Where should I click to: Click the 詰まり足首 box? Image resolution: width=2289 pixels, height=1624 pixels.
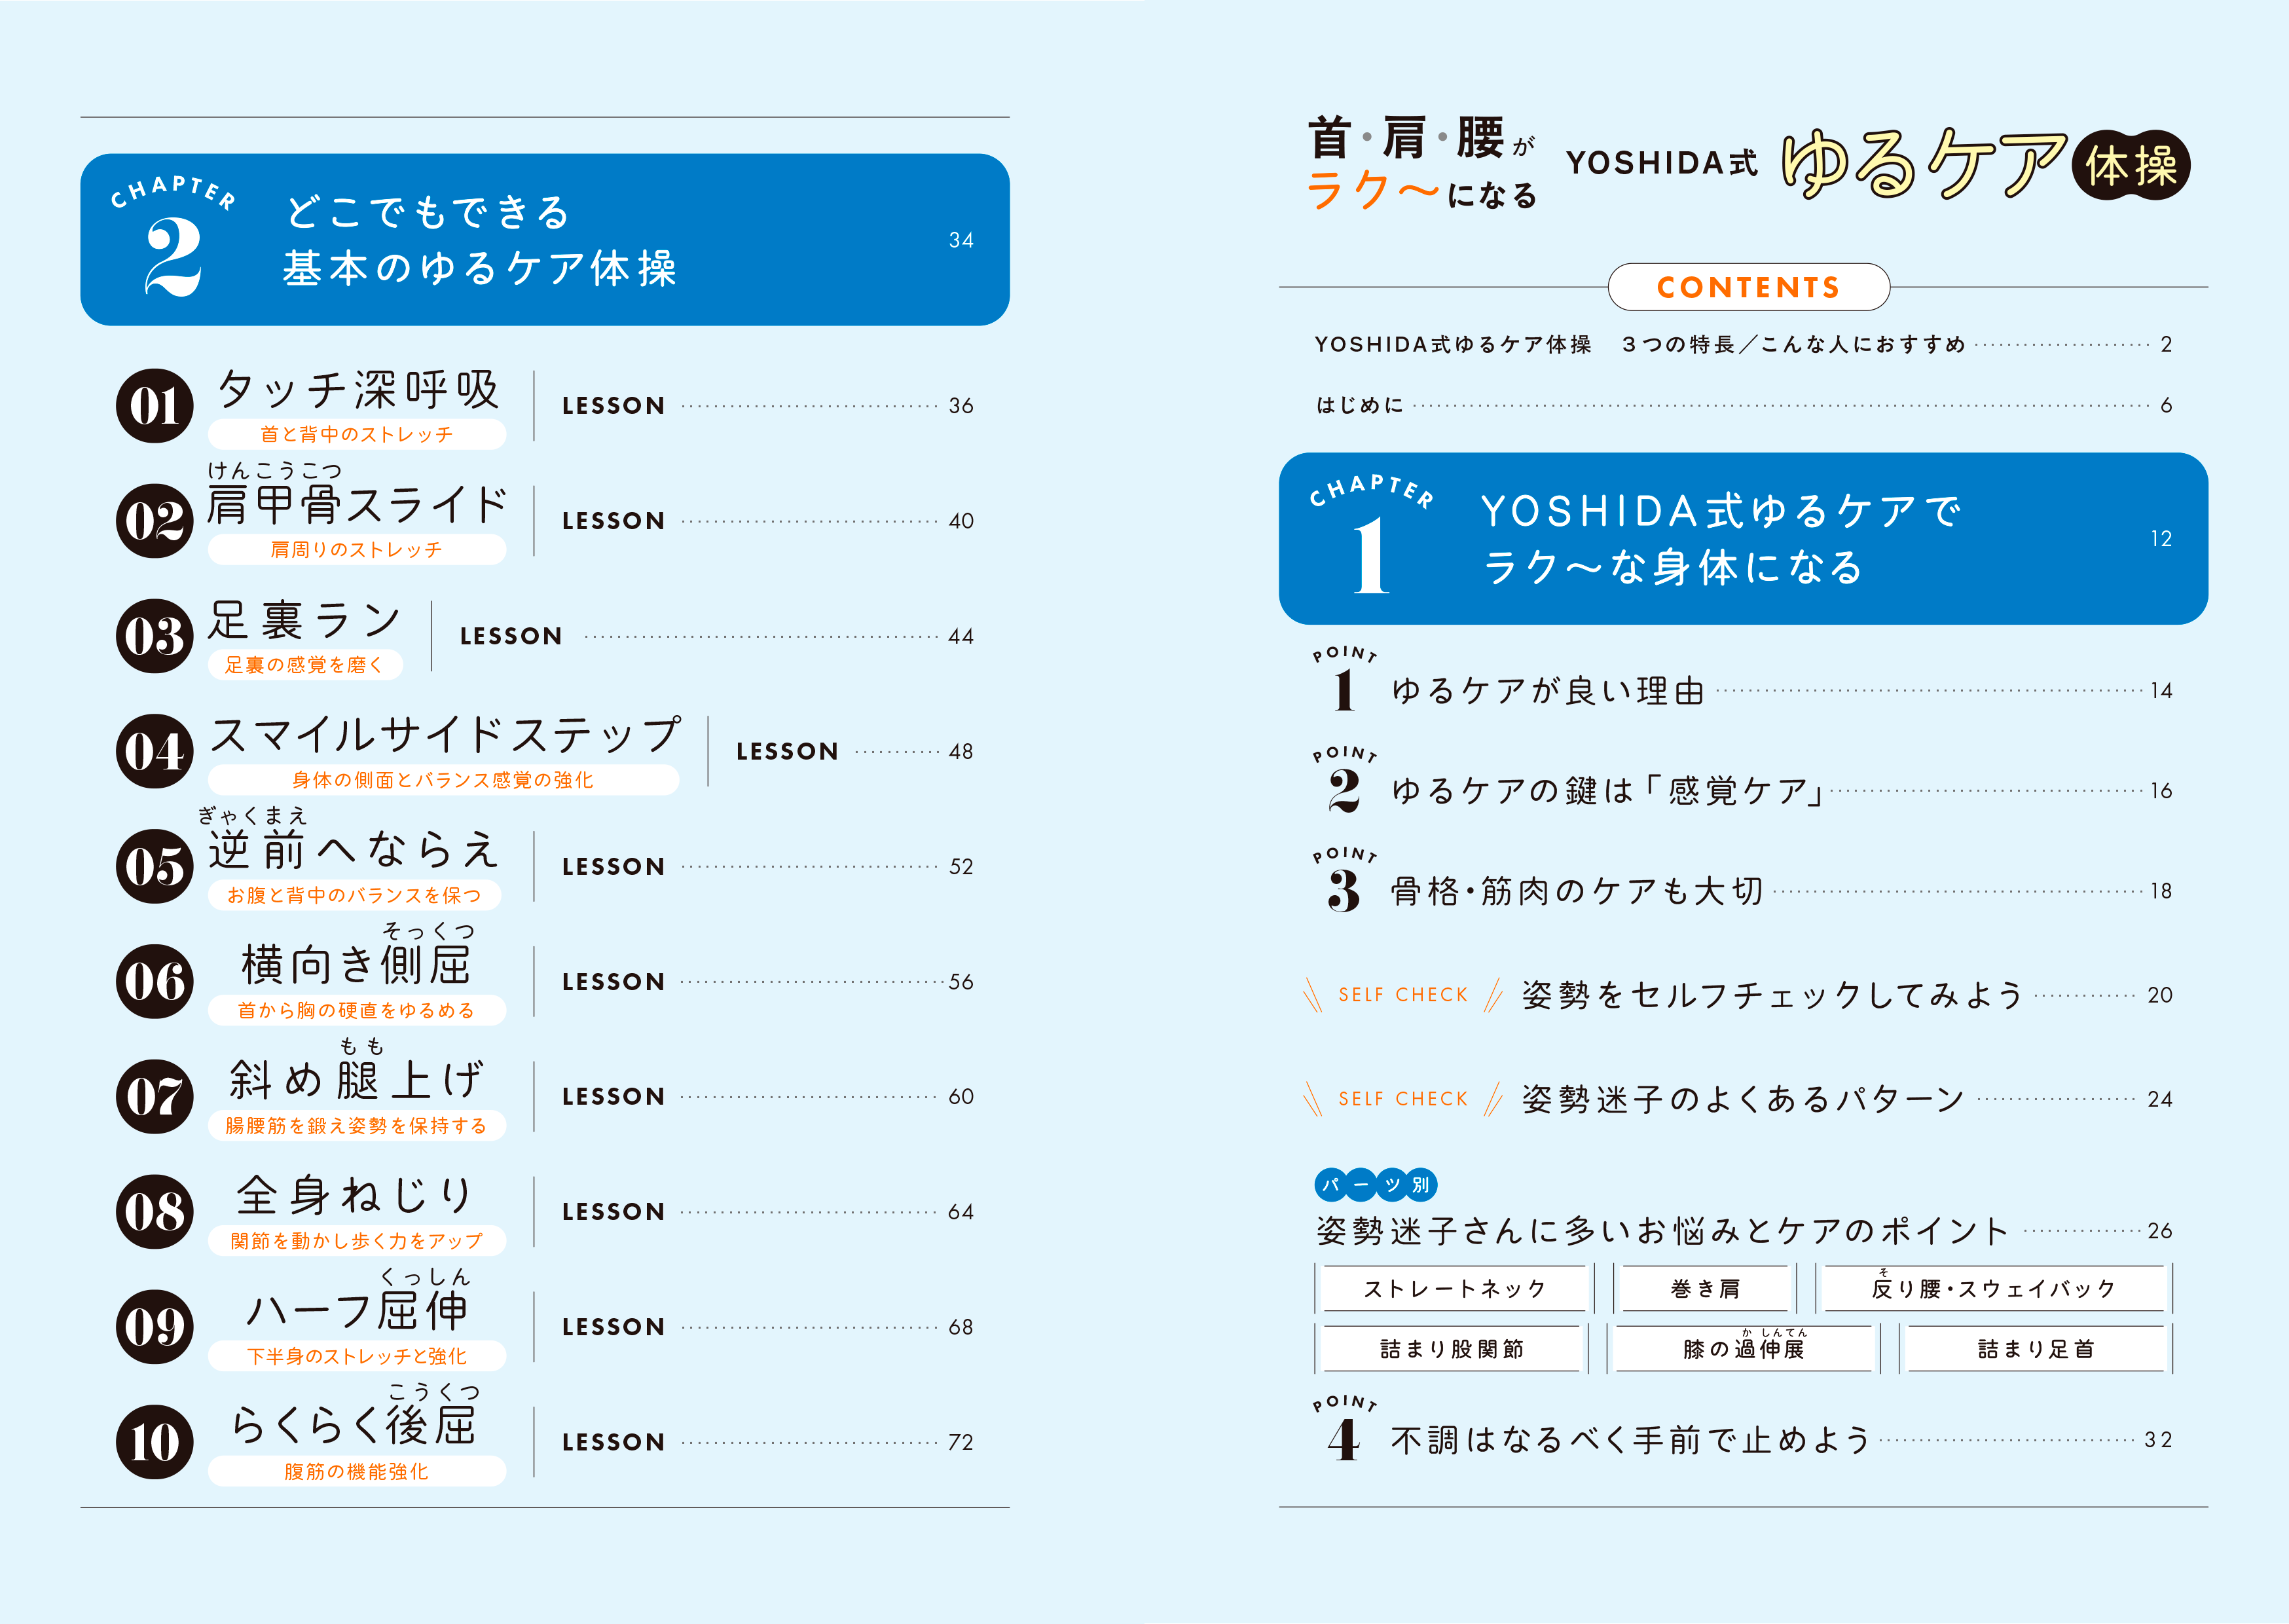2035,1349
